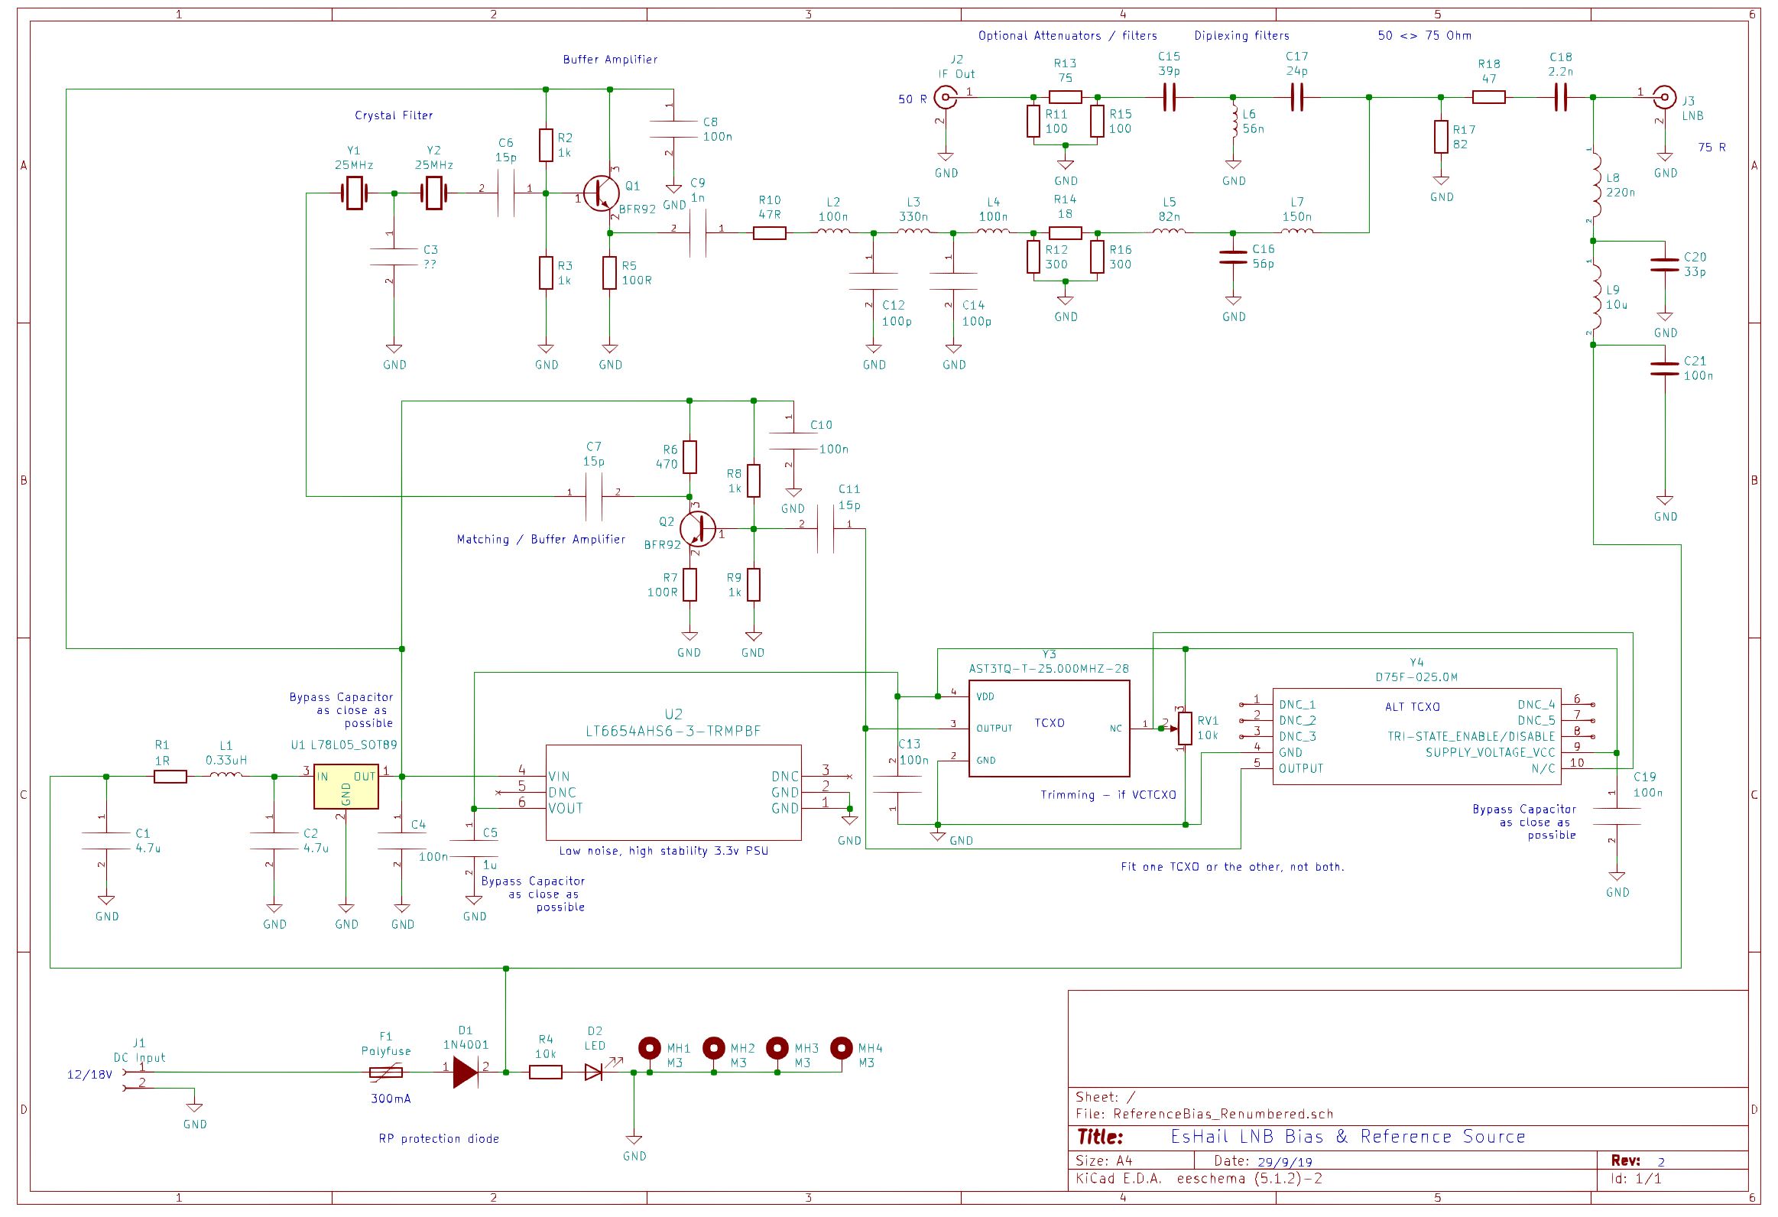This screenshot has height=1217, width=1778.
Task: Click the R14 18 ohm resistor
Action: coord(1065,232)
